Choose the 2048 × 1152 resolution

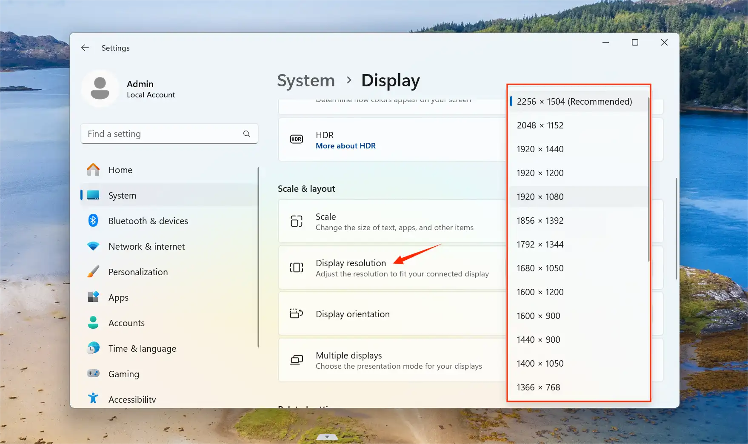(x=578, y=125)
